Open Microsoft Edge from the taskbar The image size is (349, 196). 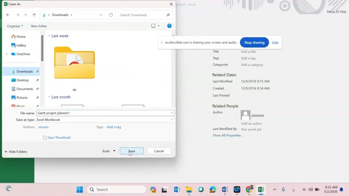213,189
